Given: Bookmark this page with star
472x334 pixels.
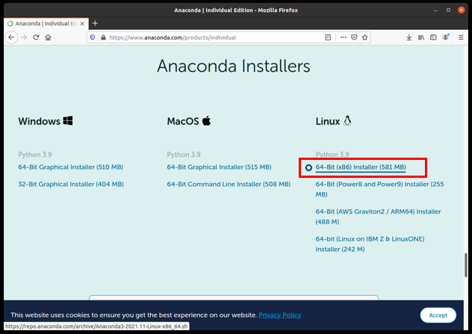Looking at the screenshot, I should (x=365, y=37).
